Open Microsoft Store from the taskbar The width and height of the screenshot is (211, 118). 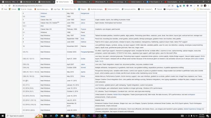coord(67,116)
